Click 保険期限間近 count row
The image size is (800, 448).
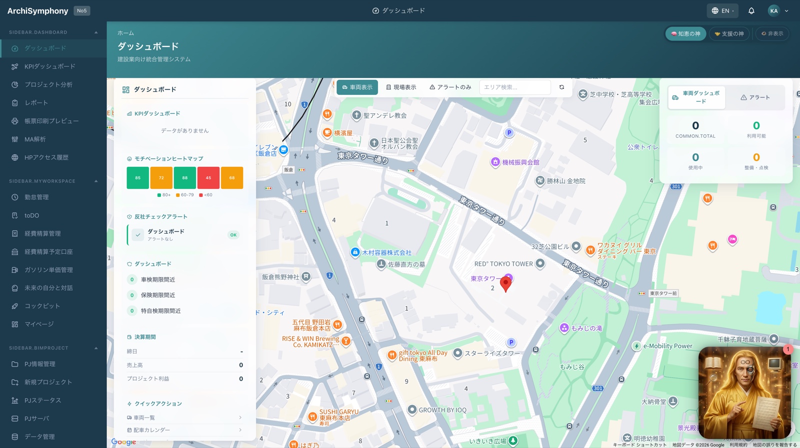tap(185, 295)
